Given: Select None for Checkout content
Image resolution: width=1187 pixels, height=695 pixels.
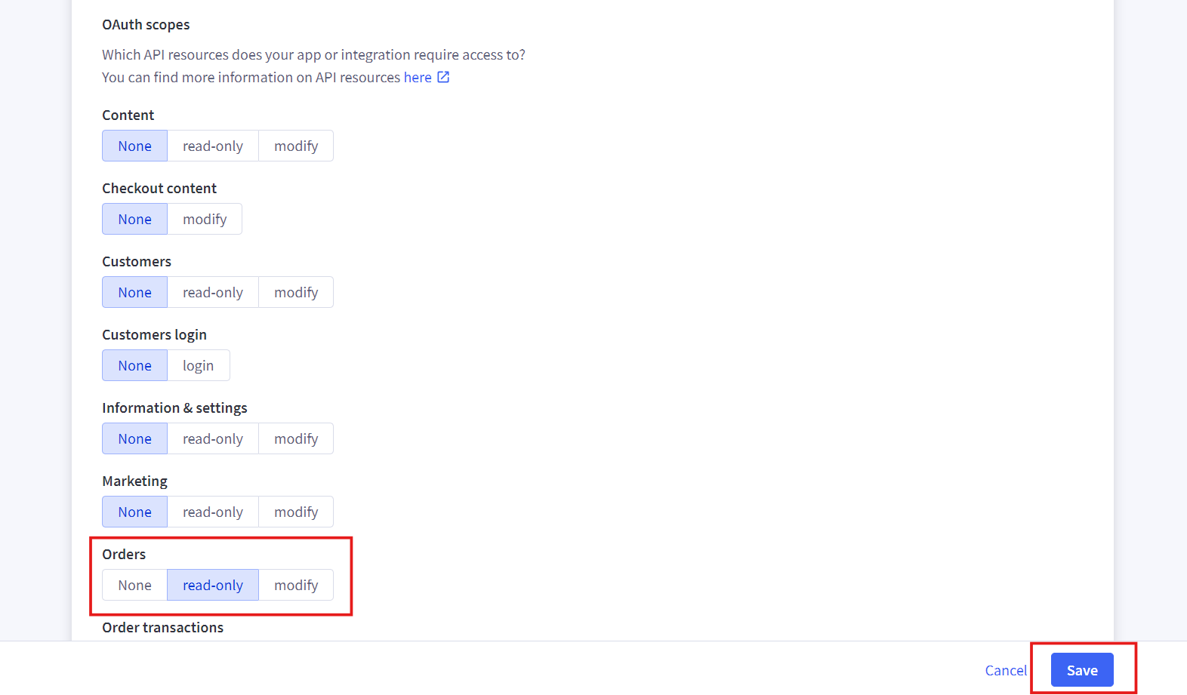Looking at the screenshot, I should click(134, 219).
